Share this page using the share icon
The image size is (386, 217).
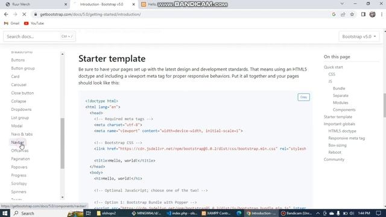click(343, 14)
